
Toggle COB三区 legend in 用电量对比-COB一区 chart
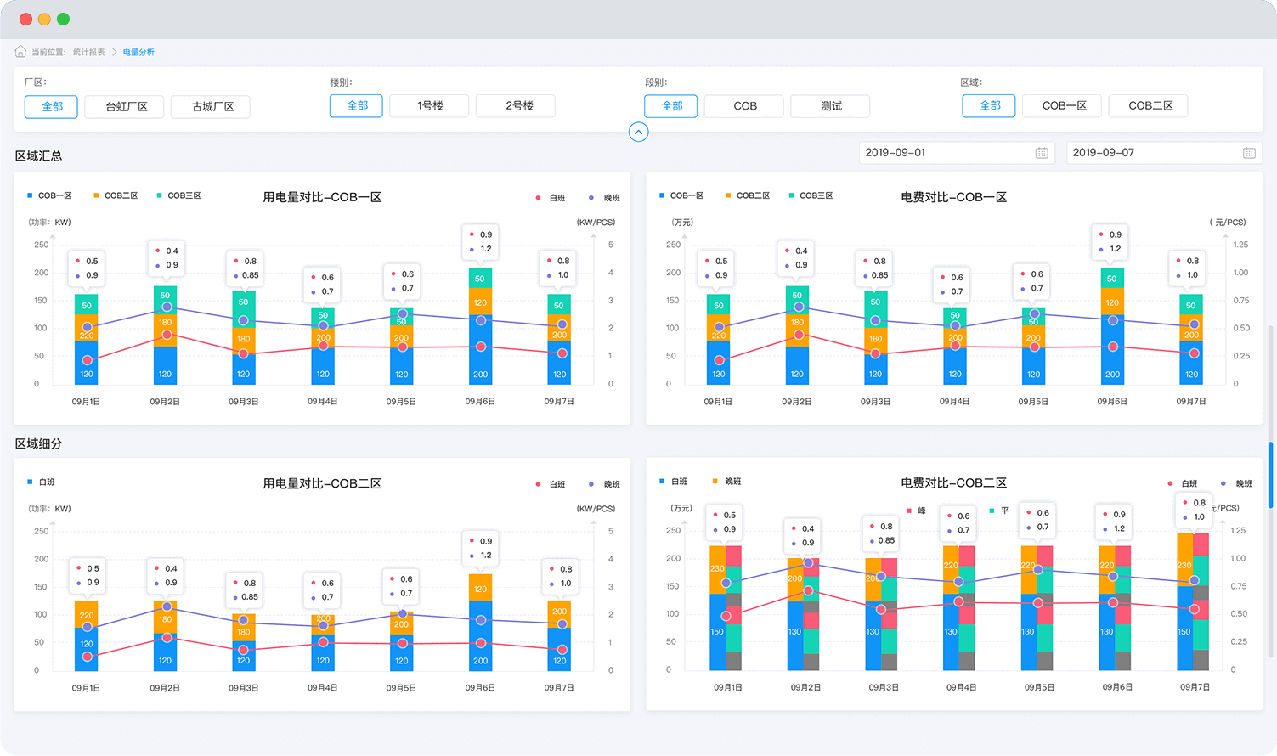[178, 196]
